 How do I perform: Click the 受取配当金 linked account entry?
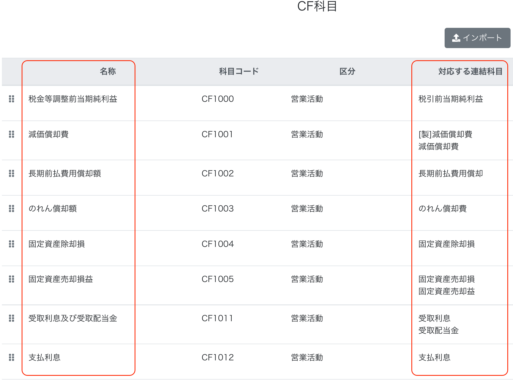(x=438, y=330)
